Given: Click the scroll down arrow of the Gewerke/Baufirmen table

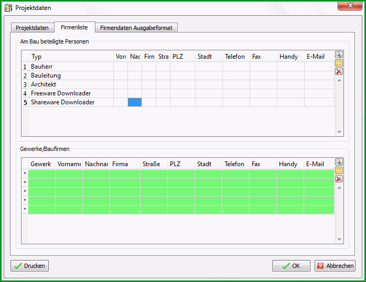Looking at the screenshot, I should point(339,240).
